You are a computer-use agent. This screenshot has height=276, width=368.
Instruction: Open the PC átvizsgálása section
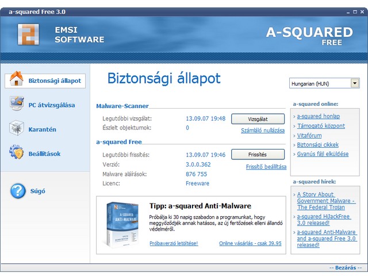pyautogui.click(x=52, y=105)
